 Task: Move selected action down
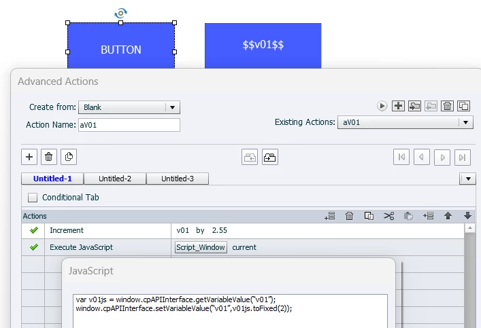pyautogui.click(x=467, y=216)
